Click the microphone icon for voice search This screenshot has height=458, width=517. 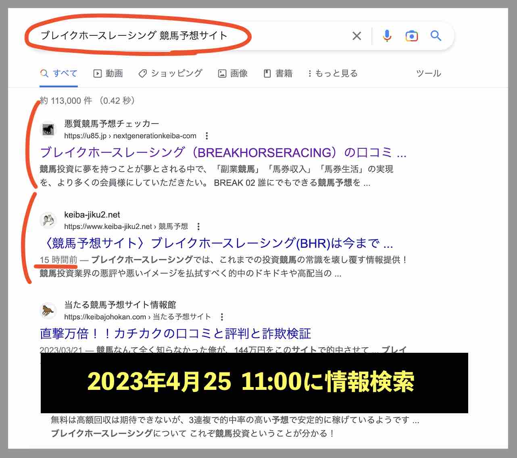point(387,36)
